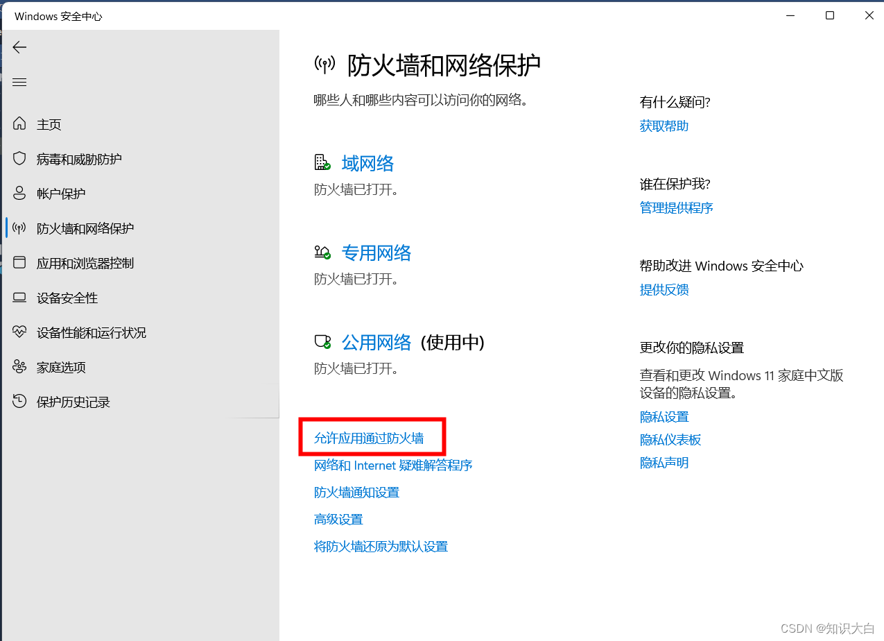Open 隐私设置 link
The image size is (884, 641).
664,416
